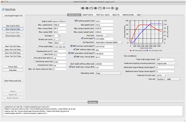Open the Strokes per cycle dropdown
Viewport: 186px width, 122px height.
(57, 39)
